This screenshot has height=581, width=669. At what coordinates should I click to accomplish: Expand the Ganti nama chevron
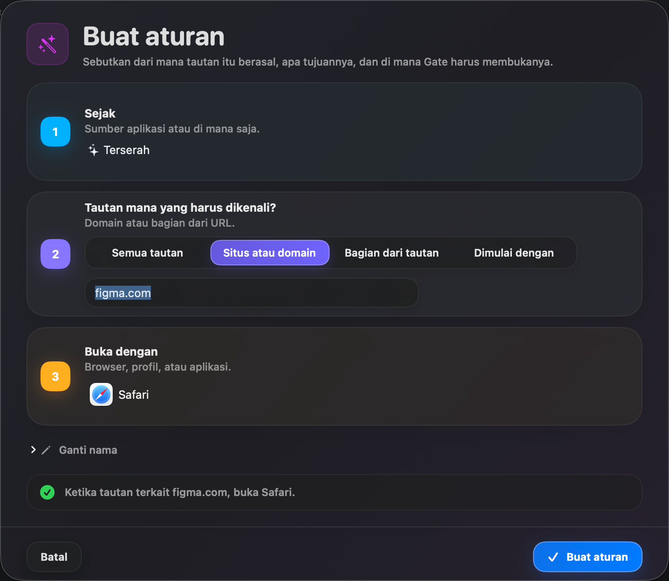[x=33, y=449]
